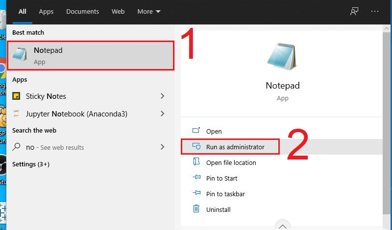Click the yellow Sticky Notes icon
Image resolution: width=392 pixels, height=230 pixels.
[16, 96]
